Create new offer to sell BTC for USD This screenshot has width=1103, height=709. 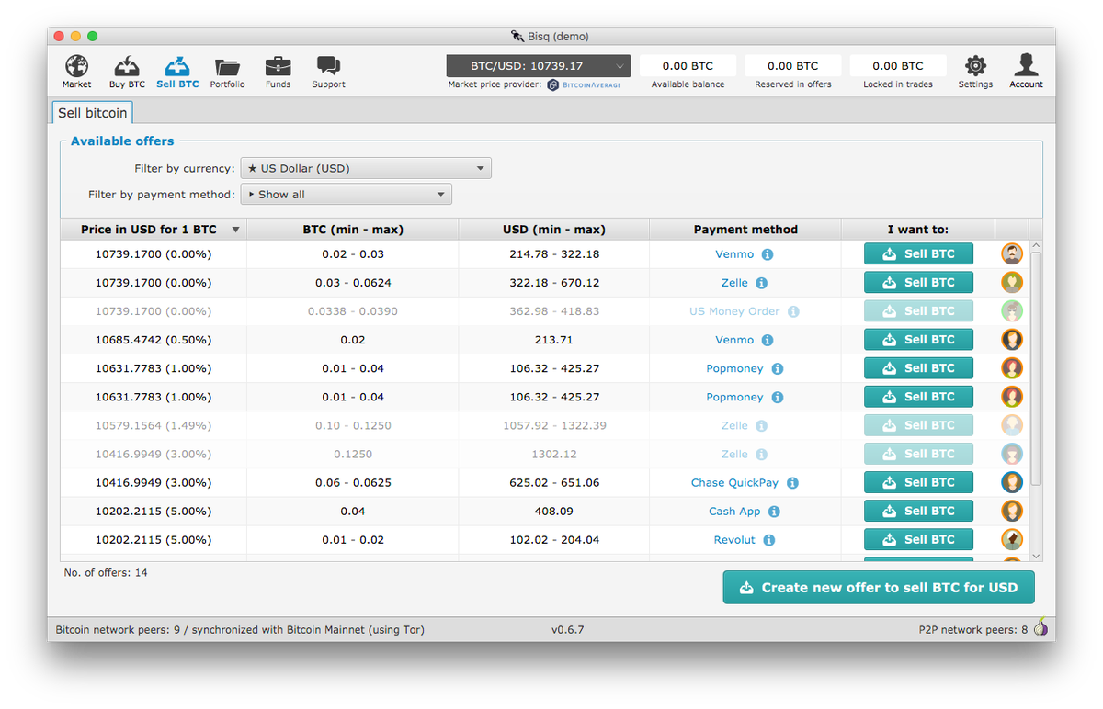click(879, 588)
